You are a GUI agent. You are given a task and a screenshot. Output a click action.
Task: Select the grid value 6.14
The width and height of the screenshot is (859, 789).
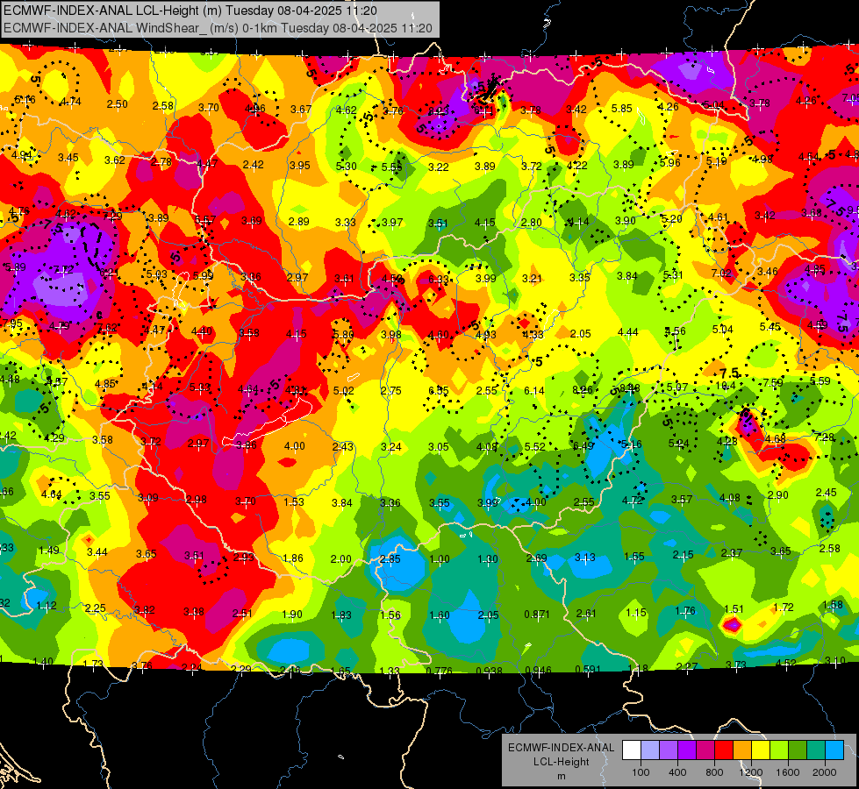click(x=534, y=390)
